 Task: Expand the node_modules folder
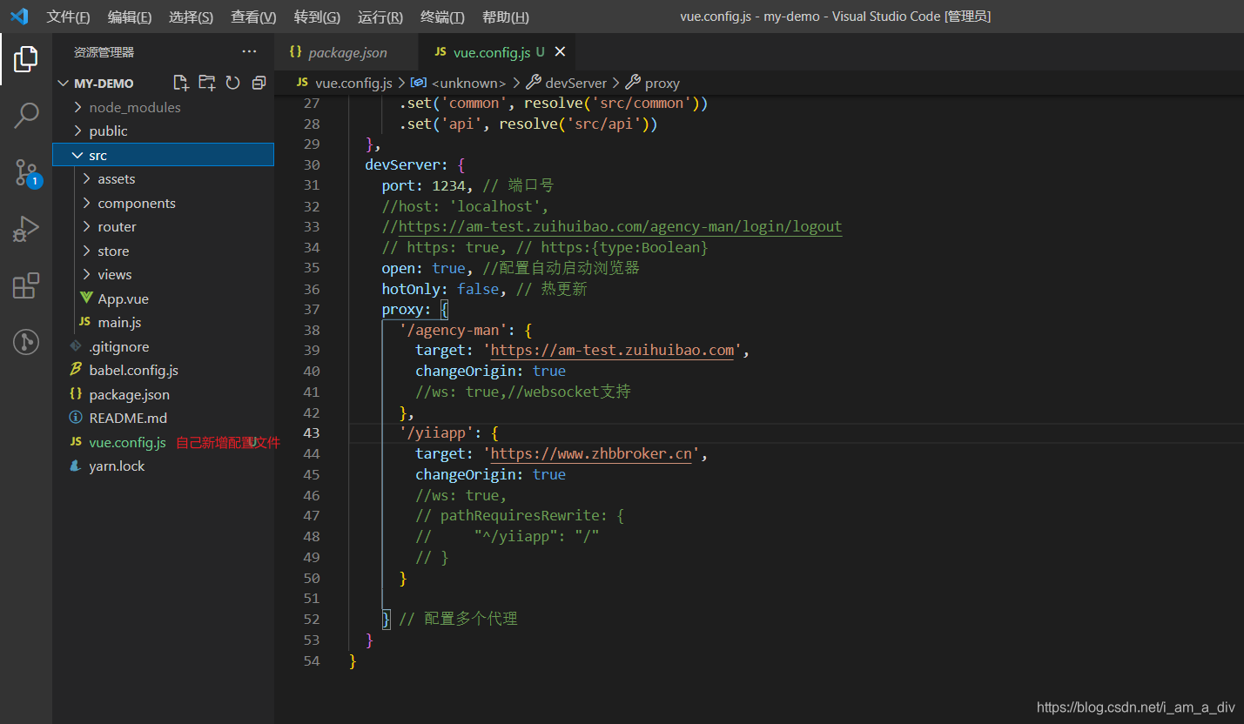[x=78, y=107]
